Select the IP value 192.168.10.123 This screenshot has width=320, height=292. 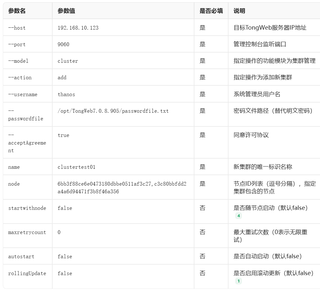[x=78, y=28]
